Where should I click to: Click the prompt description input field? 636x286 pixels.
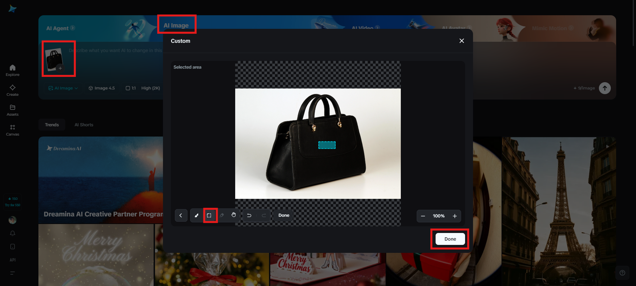(x=115, y=51)
